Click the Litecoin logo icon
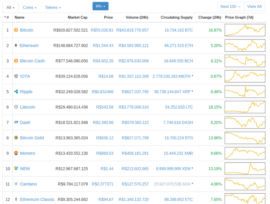270x204 pixels. [16, 107]
